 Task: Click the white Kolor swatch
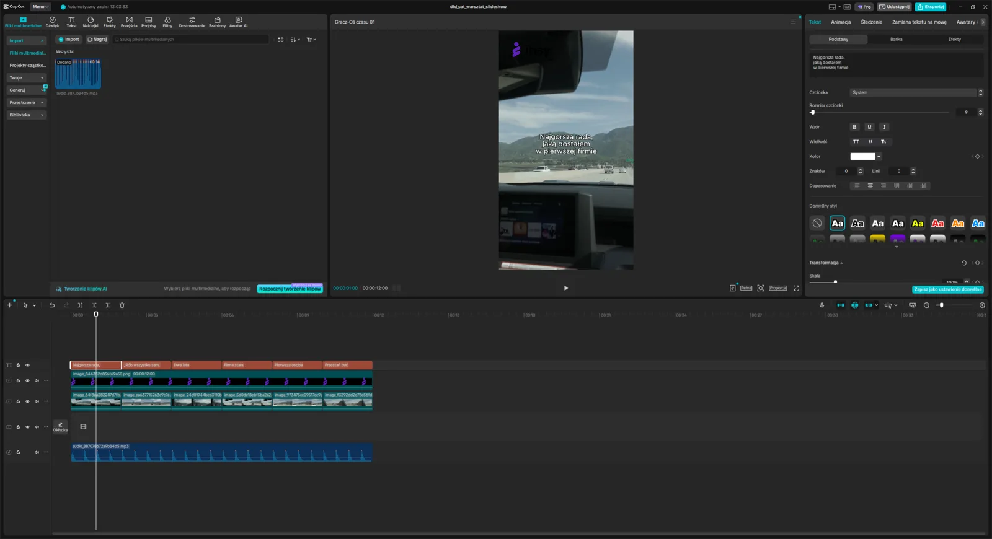click(x=862, y=157)
